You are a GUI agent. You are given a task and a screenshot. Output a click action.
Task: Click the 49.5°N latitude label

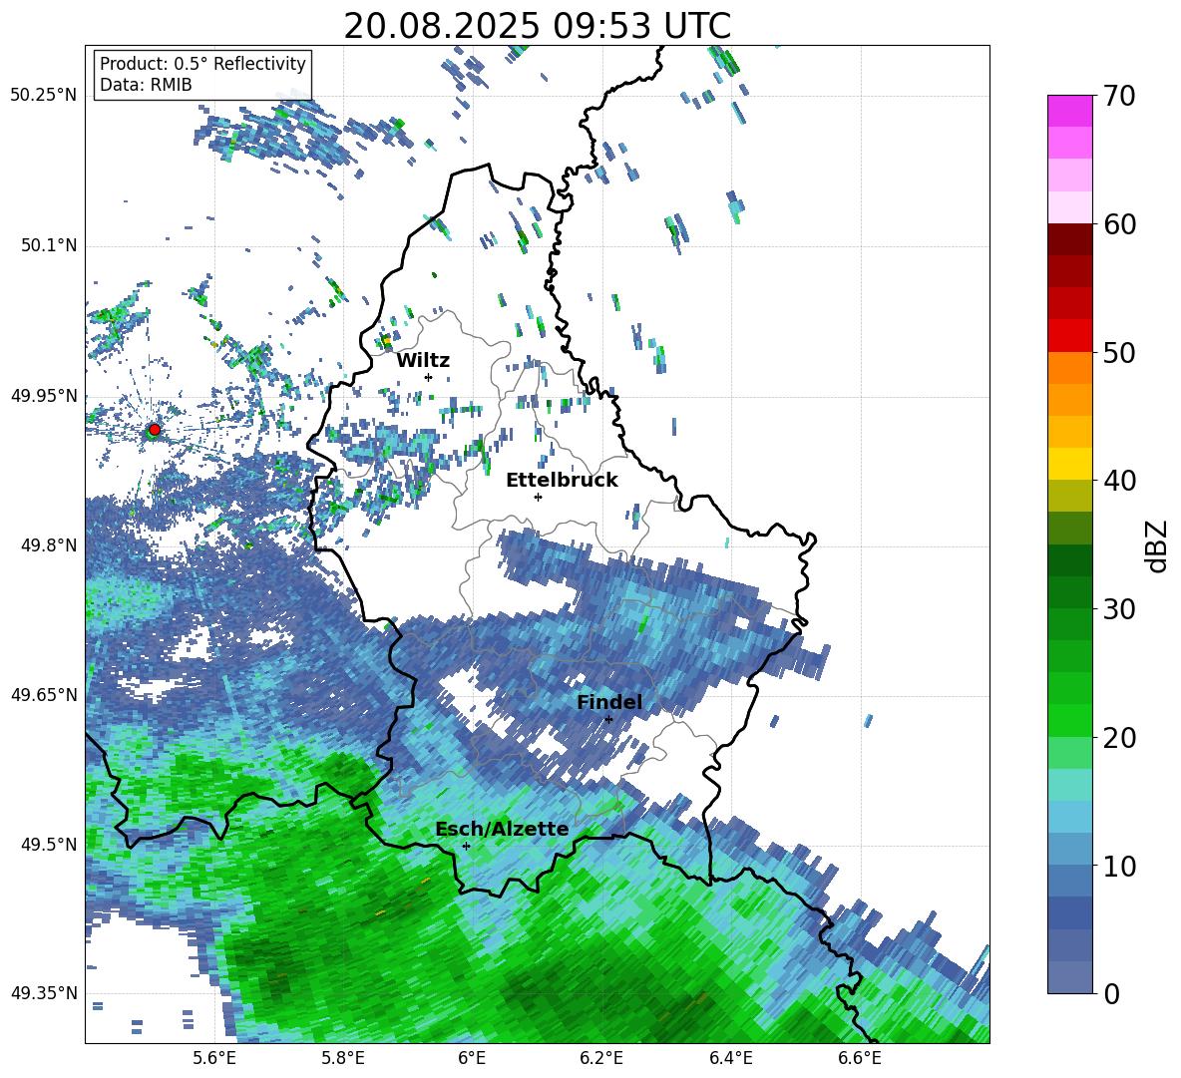(48, 845)
